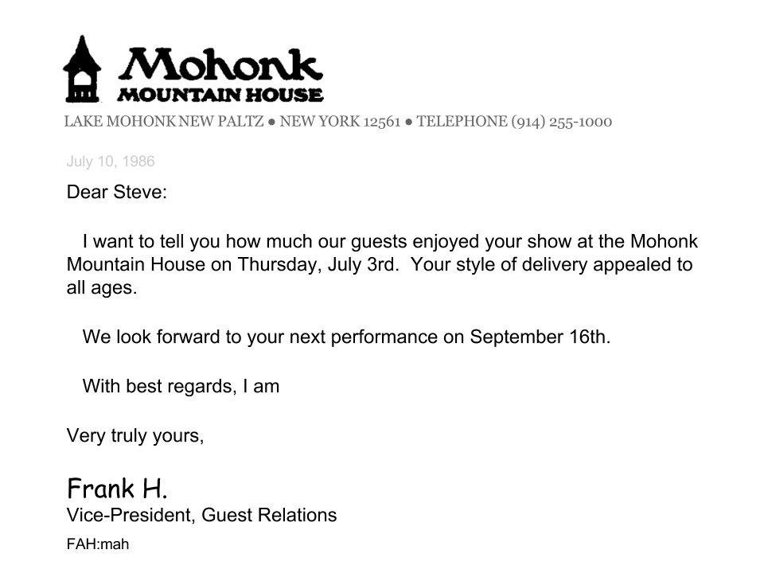Click the line With best regards, I am
The width and height of the screenshot is (764, 573).
click(181, 387)
